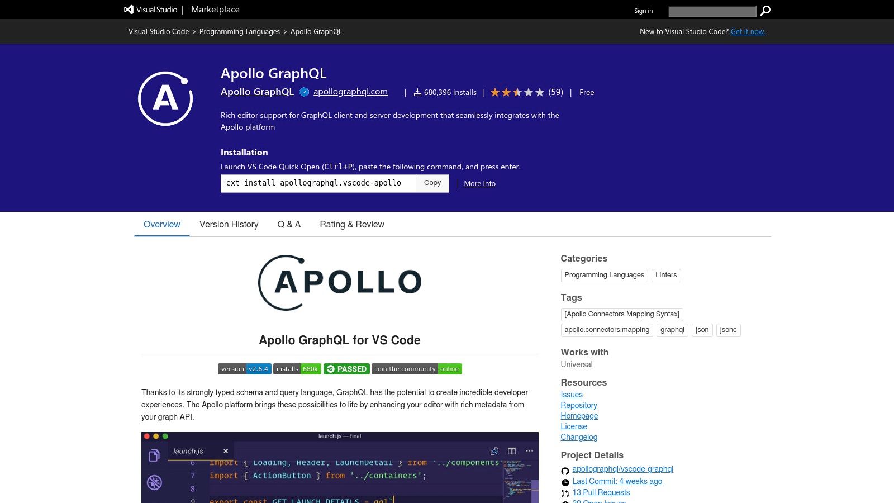Click the Linters category tag

click(x=666, y=275)
